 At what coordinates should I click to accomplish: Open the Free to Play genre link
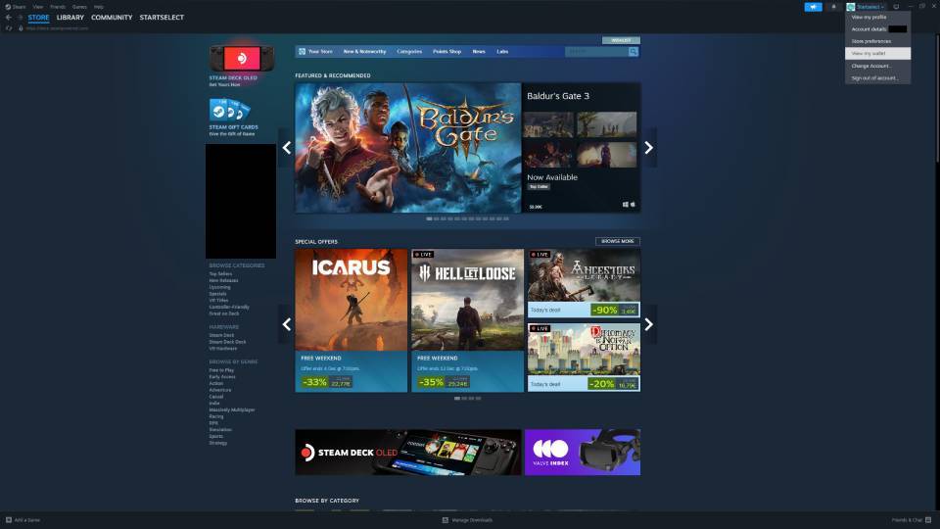click(x=221, y=370)
